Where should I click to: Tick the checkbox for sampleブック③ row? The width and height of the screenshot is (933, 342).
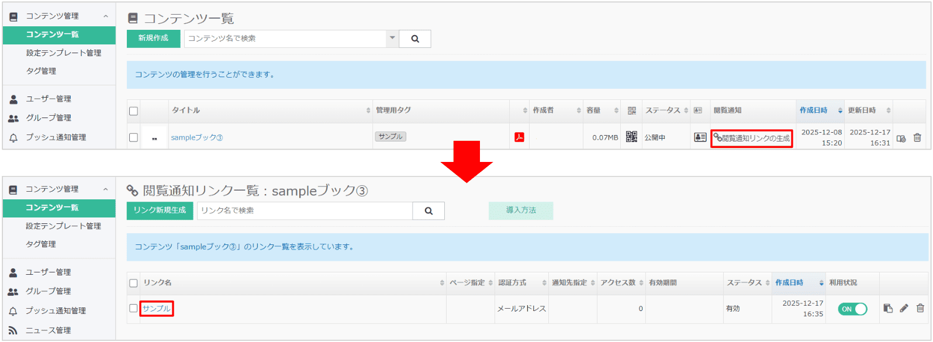click(x=133, y=137)
